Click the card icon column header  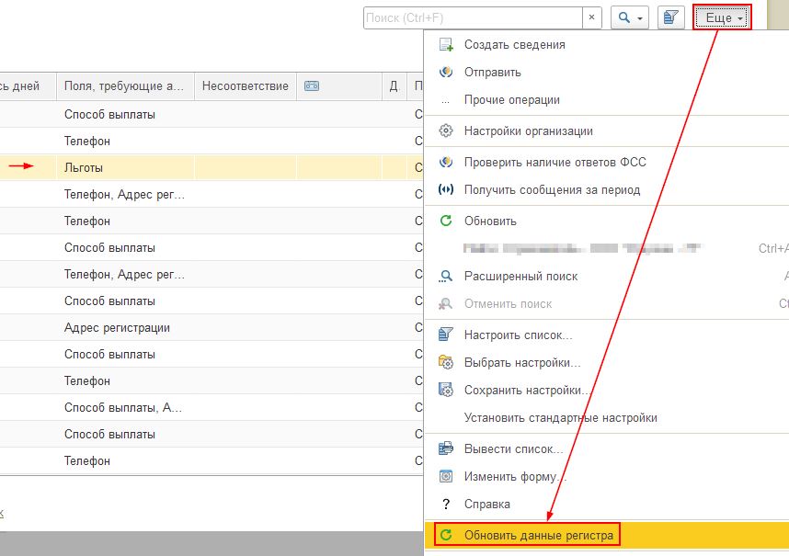click(x=339, y=86)
